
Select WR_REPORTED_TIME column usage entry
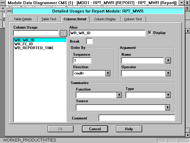[34, 48]
